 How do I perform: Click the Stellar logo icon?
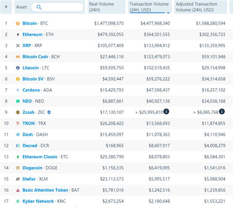[x=18, y=179]
